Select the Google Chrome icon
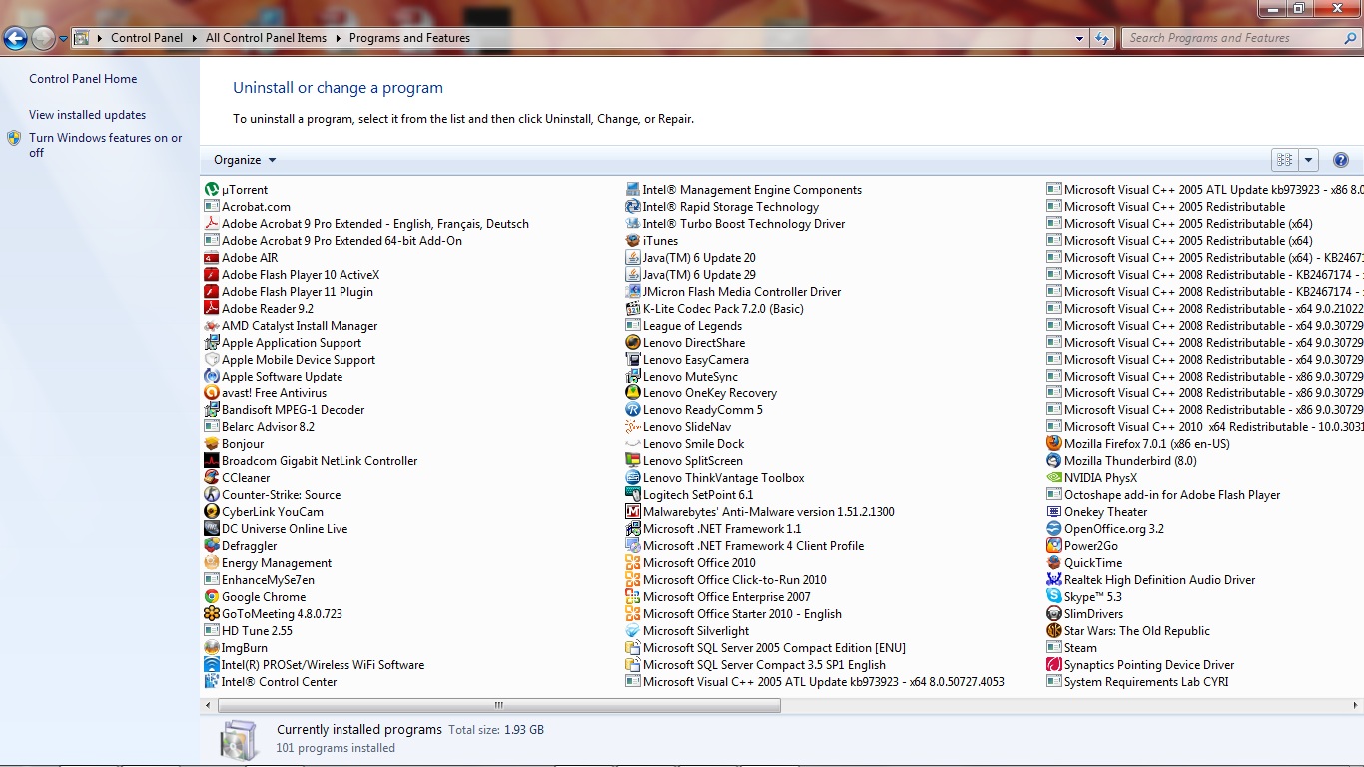 (x=212, y=597)
